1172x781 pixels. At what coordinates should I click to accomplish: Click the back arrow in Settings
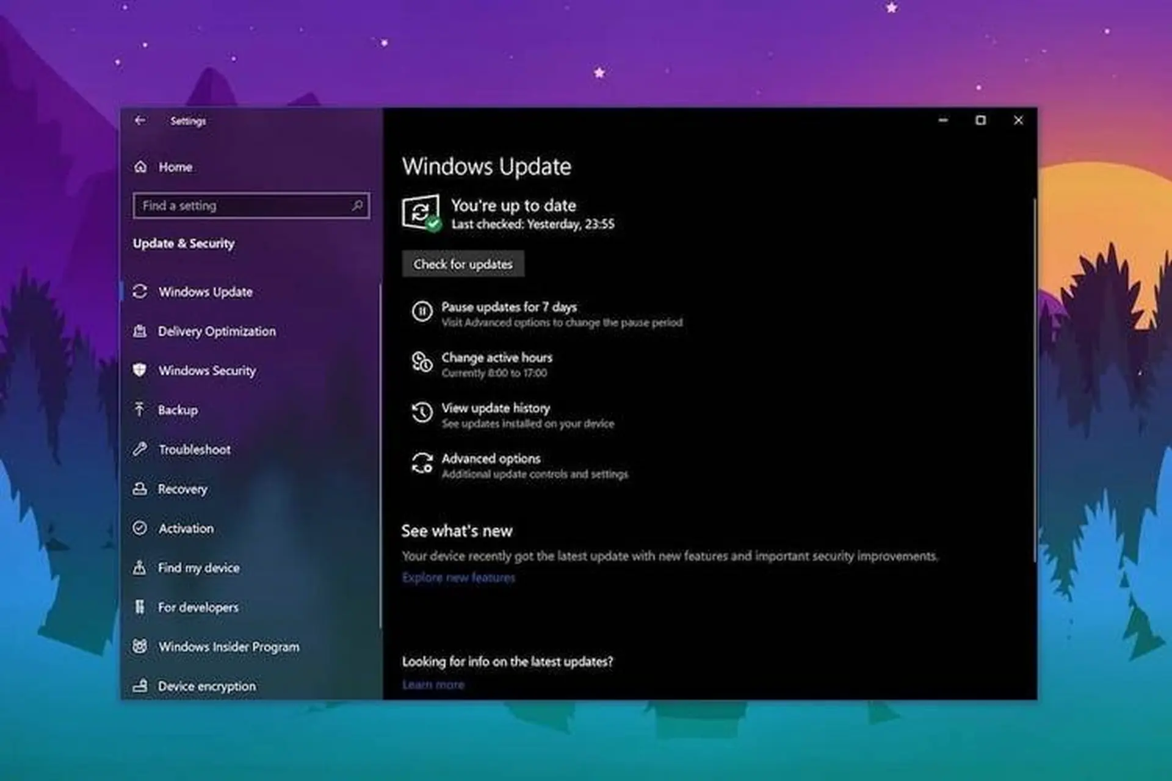140,120
